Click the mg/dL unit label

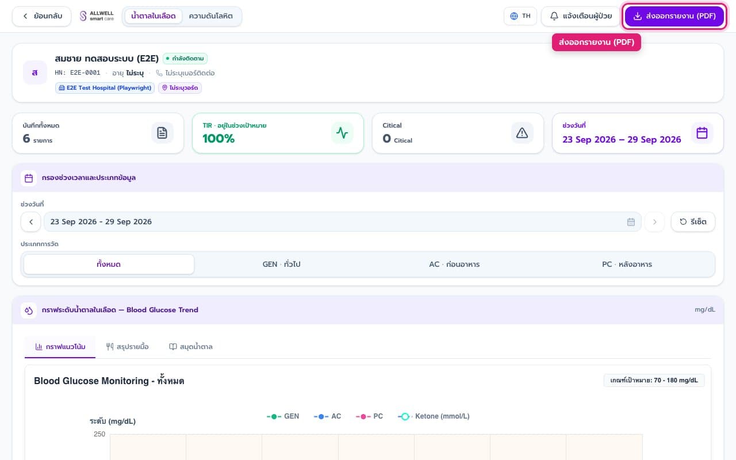705,310
